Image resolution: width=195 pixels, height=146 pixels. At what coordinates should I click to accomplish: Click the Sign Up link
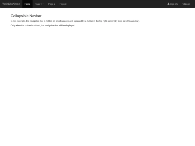click(x=173, y=4)
